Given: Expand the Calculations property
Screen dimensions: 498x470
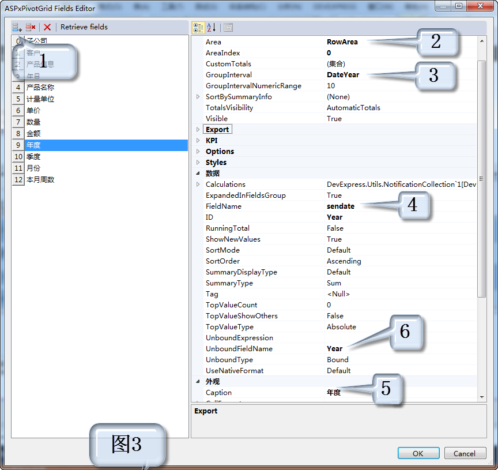Looking at the screenshot, I should click(x=198, y=185).
